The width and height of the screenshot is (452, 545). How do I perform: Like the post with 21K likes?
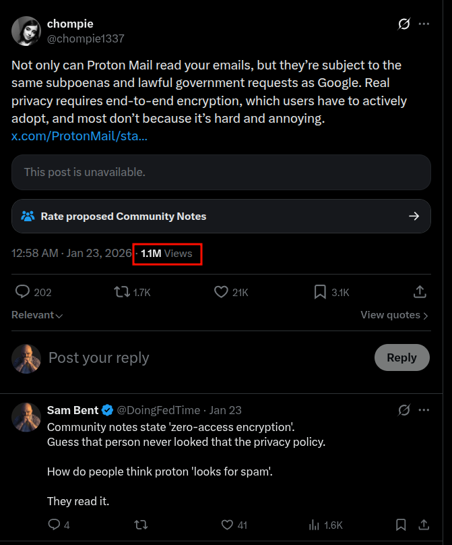tap(221, 291)
